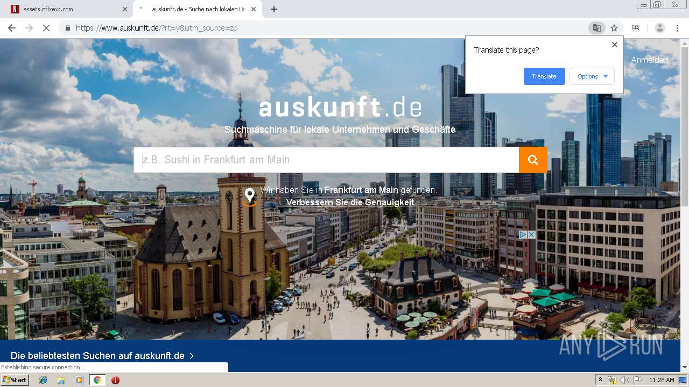Switch to the assets.nflxext.com tab
Screen dimensions: 689x387
[x=67, y=9]
